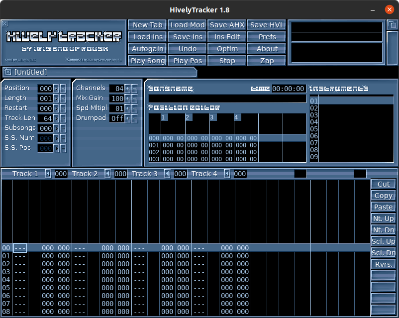Viewport: 399px width, 318px height.
Task: Paste with Paste button
Action: click(x=383, y=207)
